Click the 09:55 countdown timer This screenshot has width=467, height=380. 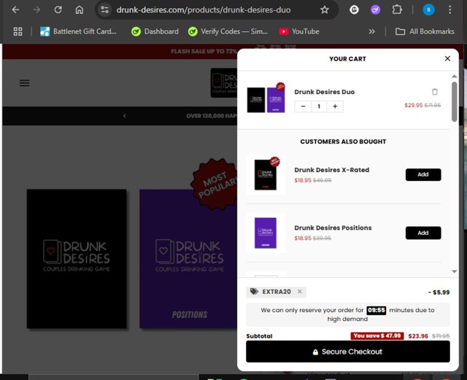point(377,310)
